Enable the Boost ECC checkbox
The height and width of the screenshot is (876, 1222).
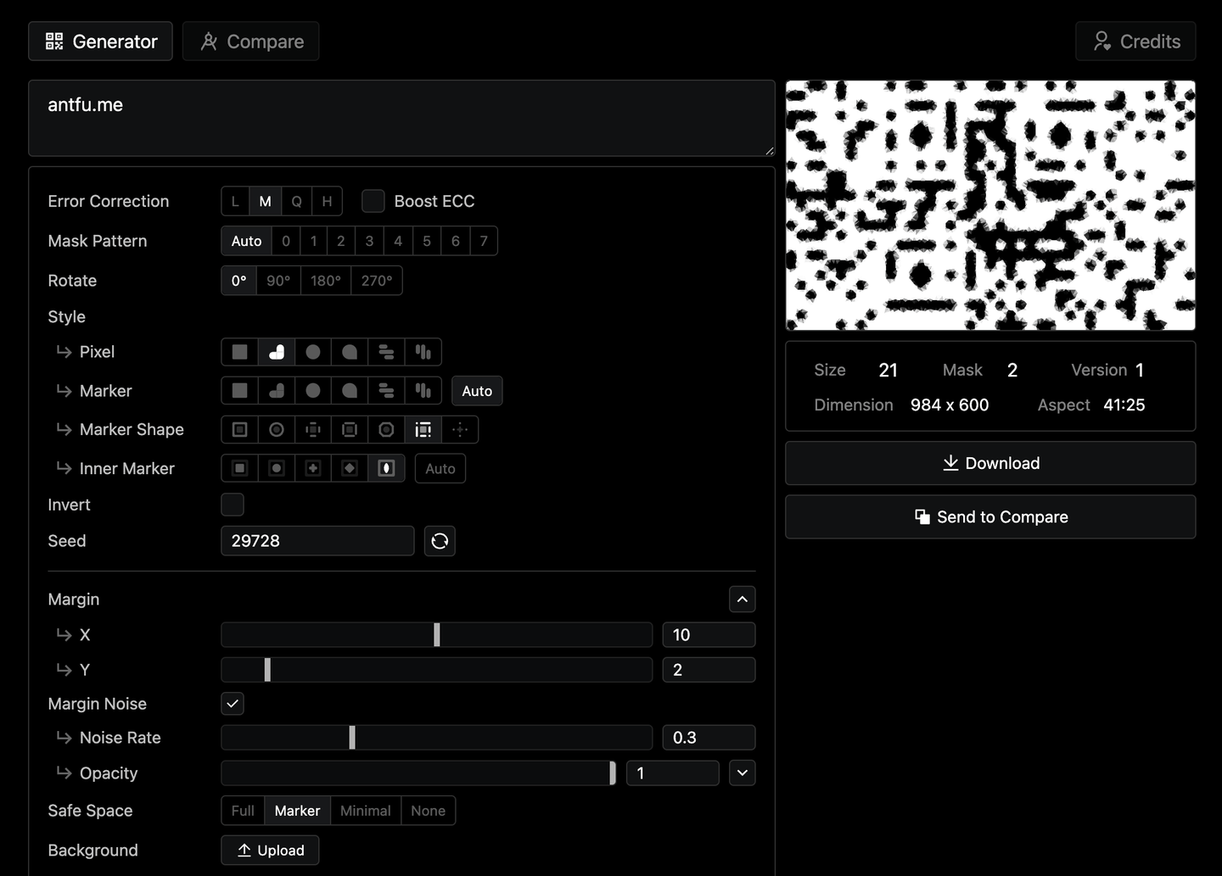(x=373, y=201)
